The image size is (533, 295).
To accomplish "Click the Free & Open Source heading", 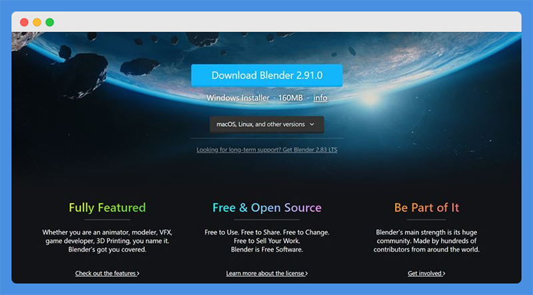I will [267, 208].
